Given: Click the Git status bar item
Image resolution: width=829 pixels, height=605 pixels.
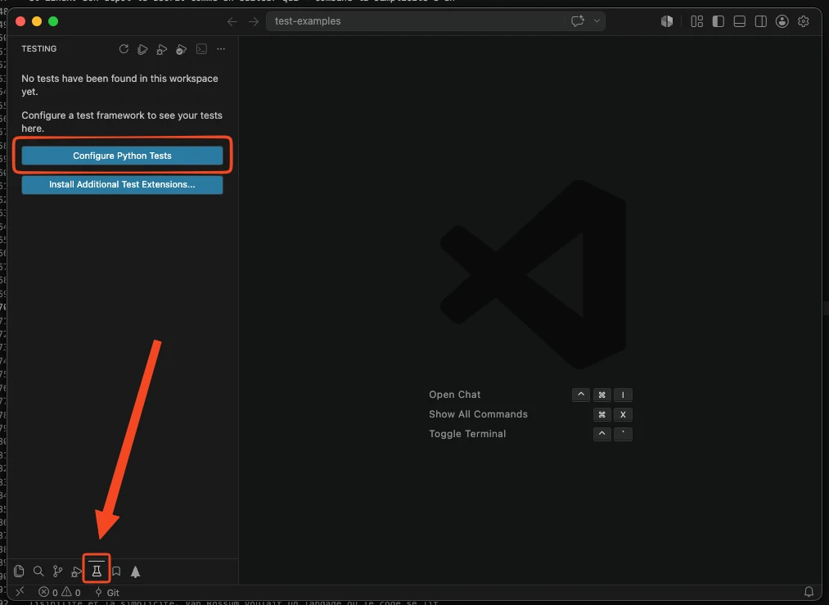Looking at the screenshot, I should pyautogui.click(x=107, y=592).
